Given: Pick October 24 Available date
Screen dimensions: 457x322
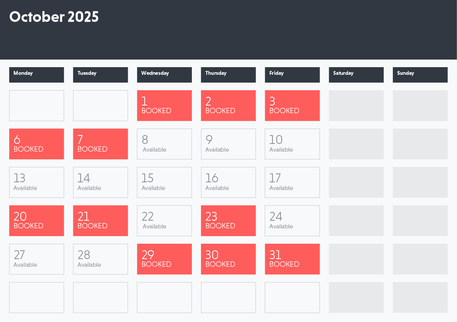Looking at the screenshot, I should 292,221.
